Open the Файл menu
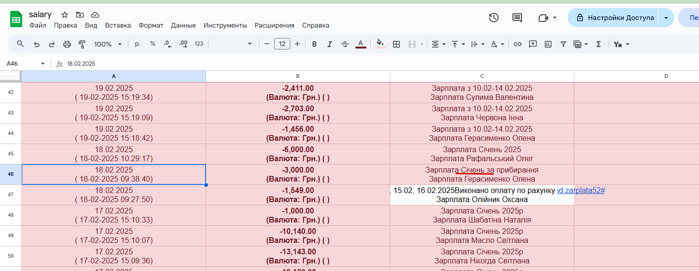Viewport: 699px width, 271px height. pyautogui.click(x=38, y=25)
